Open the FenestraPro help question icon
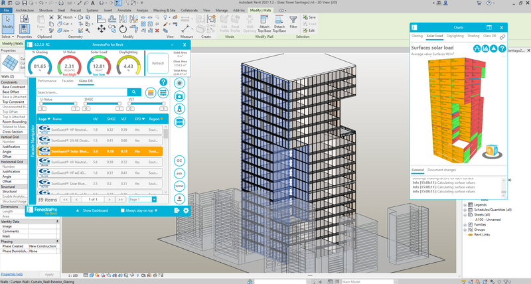The width and height of the screenshot is (531, 284). pos(163,82)
